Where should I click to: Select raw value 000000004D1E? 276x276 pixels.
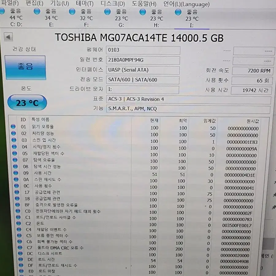click(x=240, y=175)
